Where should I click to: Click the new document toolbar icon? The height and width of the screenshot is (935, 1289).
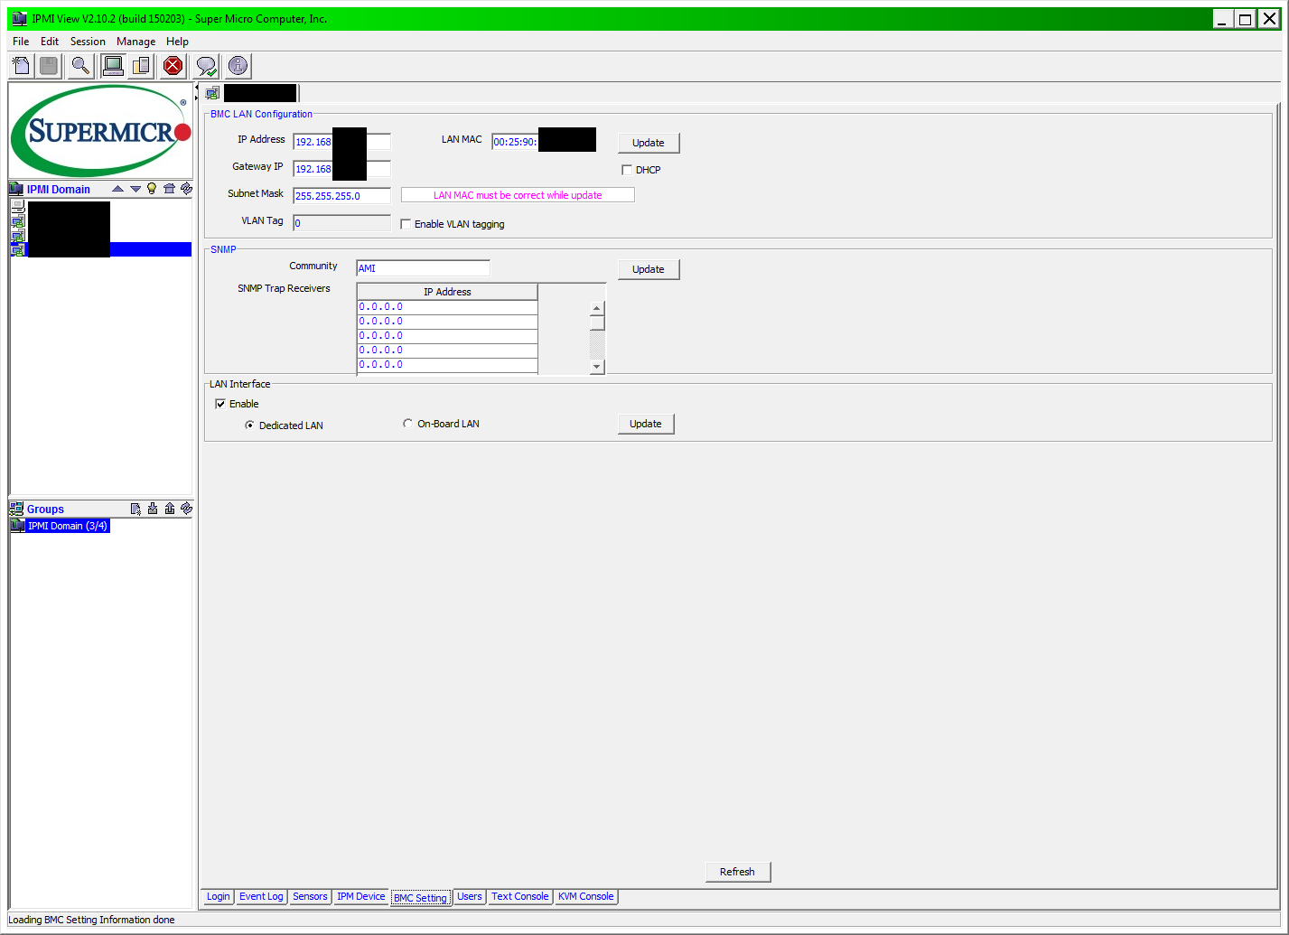tap(22, 66)
